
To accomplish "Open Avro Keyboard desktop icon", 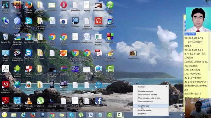I will (17, 7).
